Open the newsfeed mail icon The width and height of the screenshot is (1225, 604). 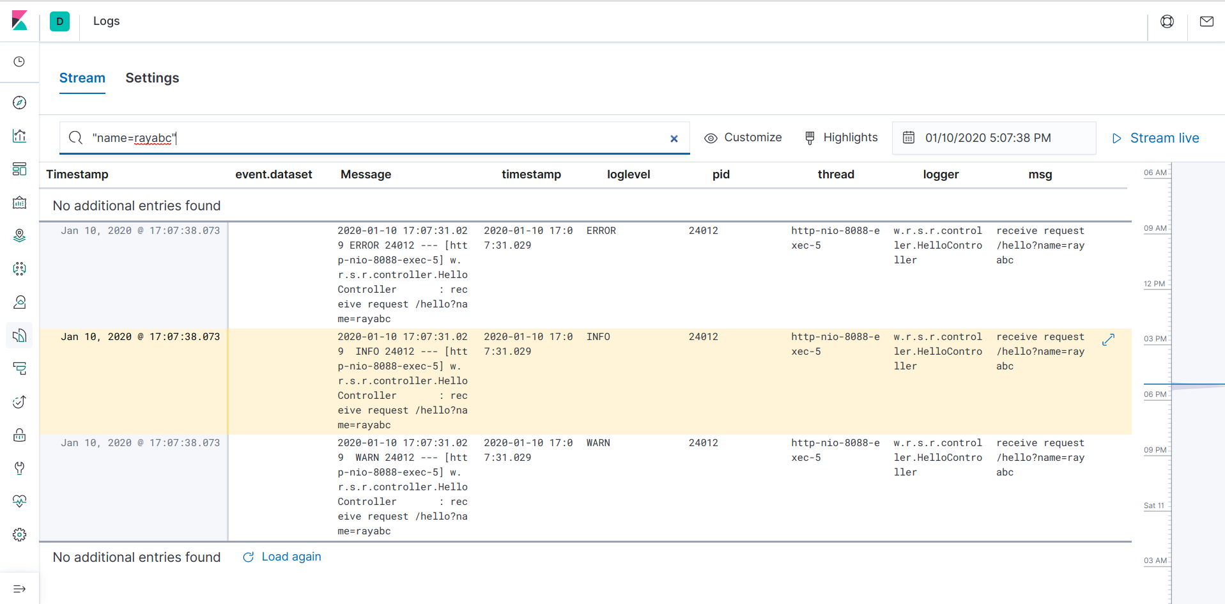pos(1206,22)
